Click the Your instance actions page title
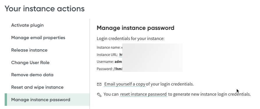 [44, 9]
